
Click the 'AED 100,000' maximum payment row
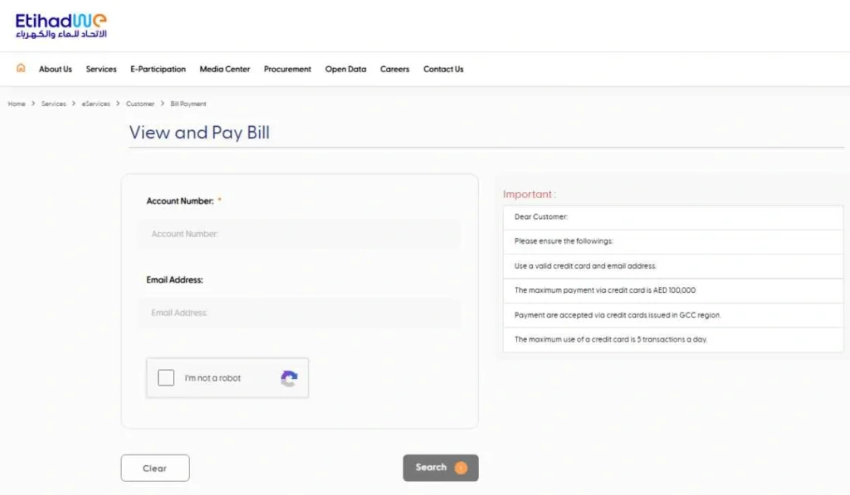(672, 291)
